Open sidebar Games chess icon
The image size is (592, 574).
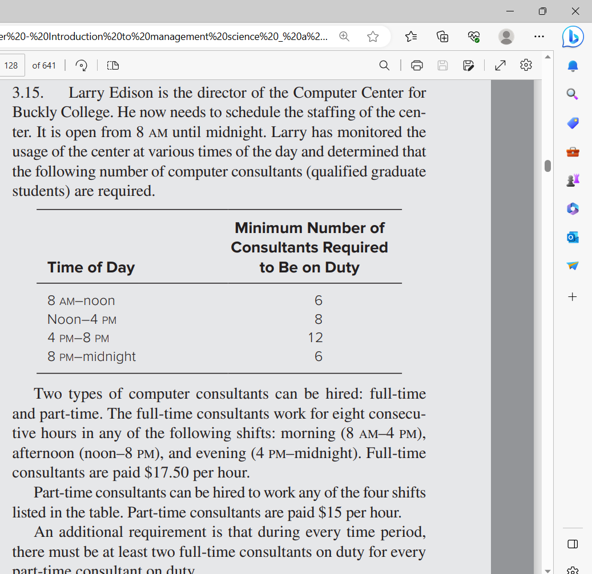(573, 180)
